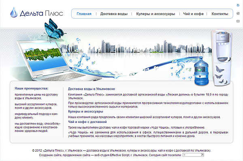The width and height of the screenshot is (243, 161).
Task: Click the Effective Script studio footer link
Action: coord(119,155)
